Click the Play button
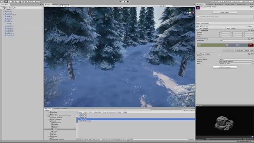Viewport: 254px width, 143px height. pos(121,2)
